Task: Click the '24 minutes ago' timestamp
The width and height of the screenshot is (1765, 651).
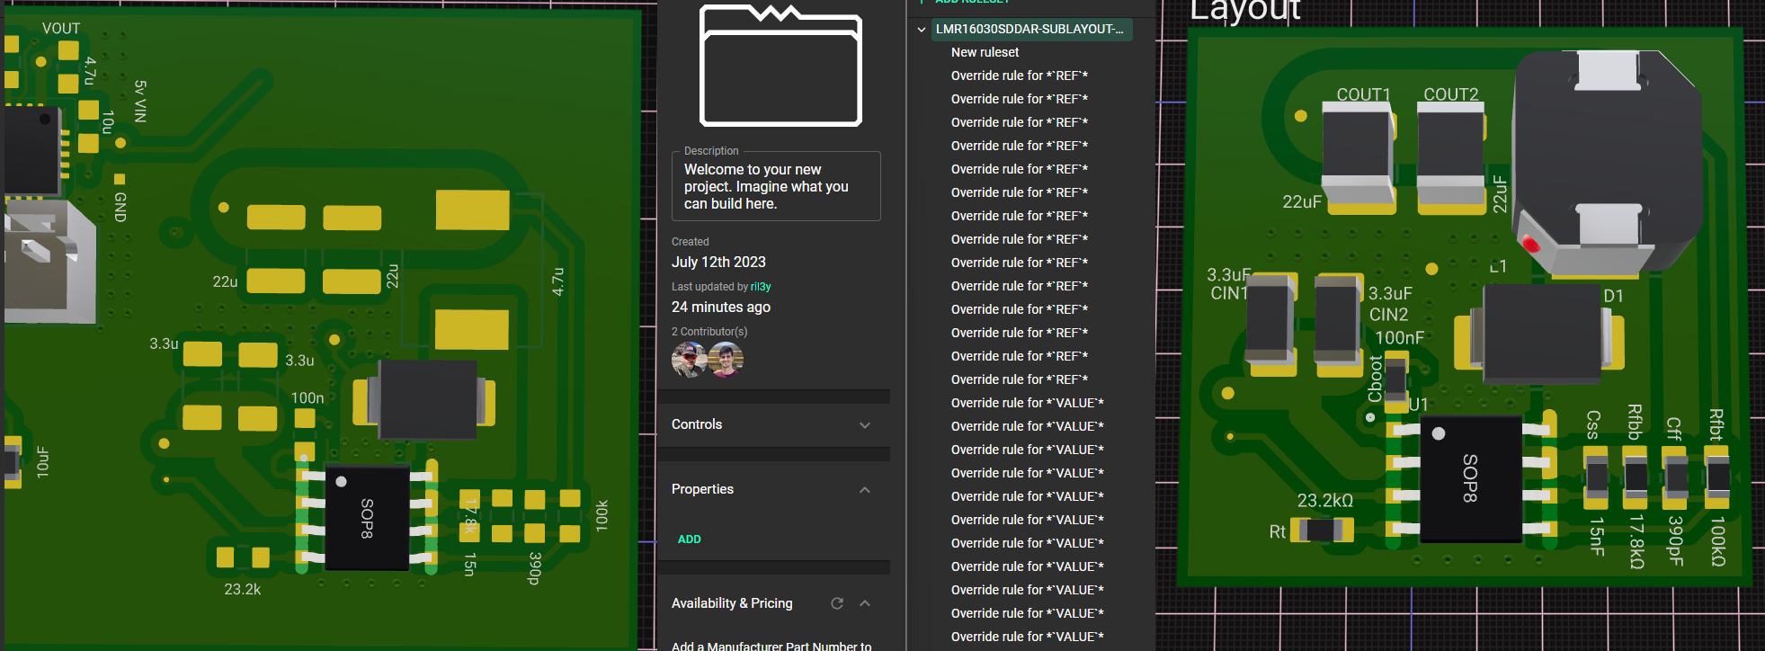Action: [x=721, y=307]
